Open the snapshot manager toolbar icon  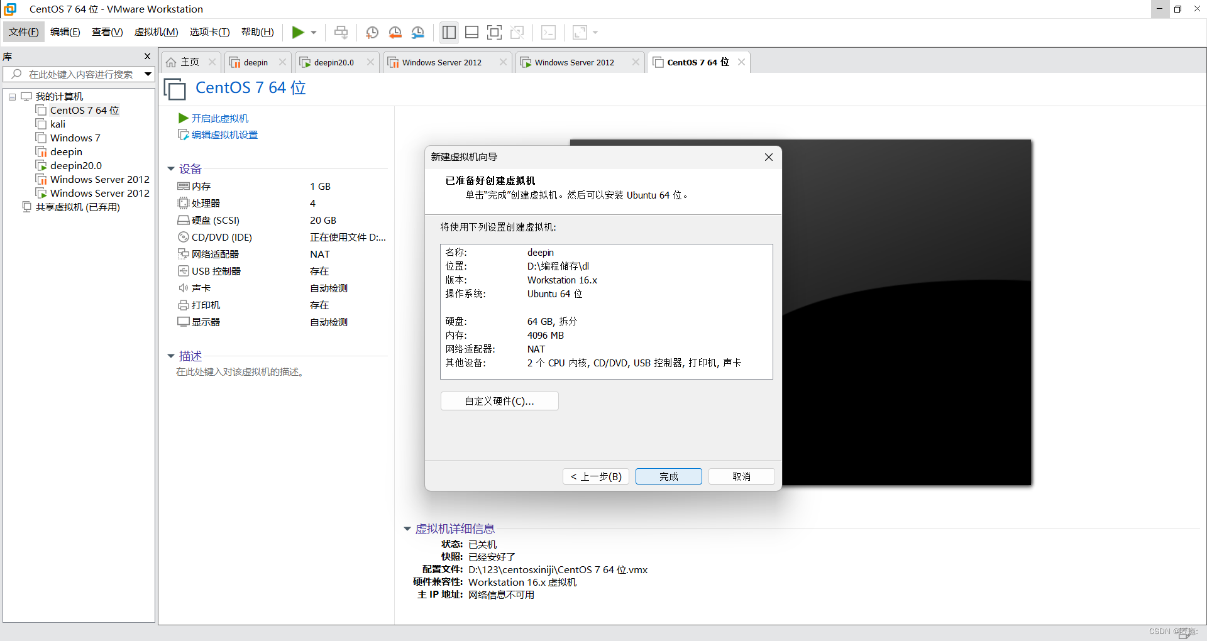[x=417, y=32]
